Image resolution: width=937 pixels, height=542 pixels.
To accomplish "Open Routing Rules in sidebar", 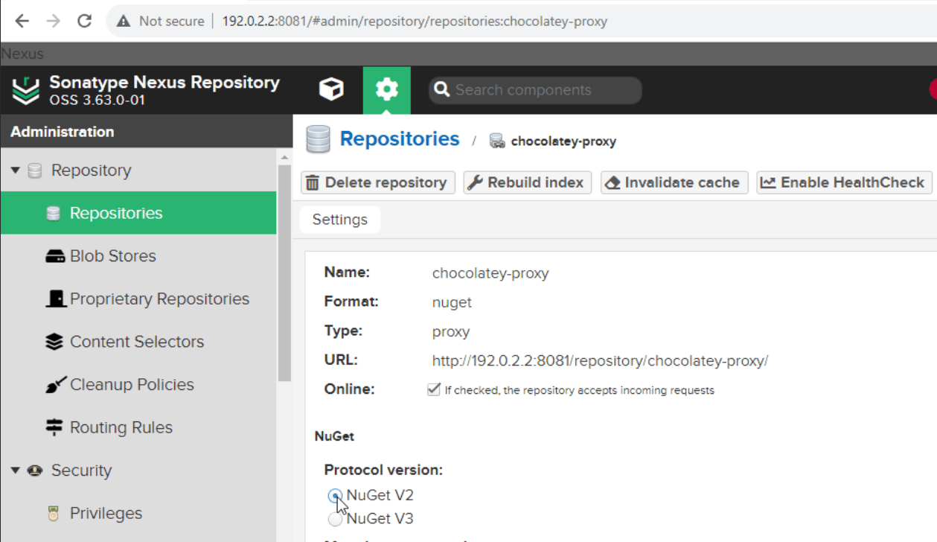I will tap(121, 428).
